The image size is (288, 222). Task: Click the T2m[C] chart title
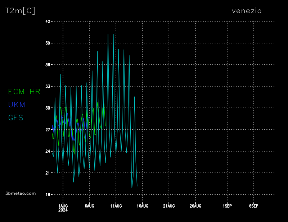point(21,11)
